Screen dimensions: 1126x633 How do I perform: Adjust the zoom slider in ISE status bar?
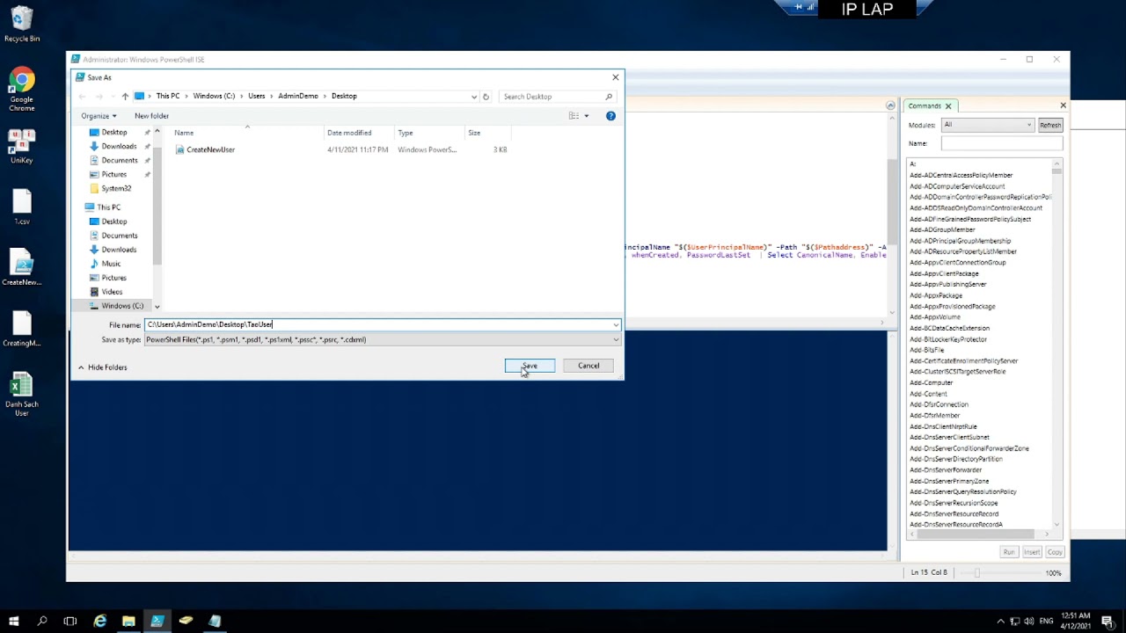[x=976, y=573]
